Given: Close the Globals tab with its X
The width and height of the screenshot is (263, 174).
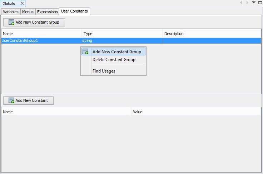Looking at the screenshot, I should (22, 4).
